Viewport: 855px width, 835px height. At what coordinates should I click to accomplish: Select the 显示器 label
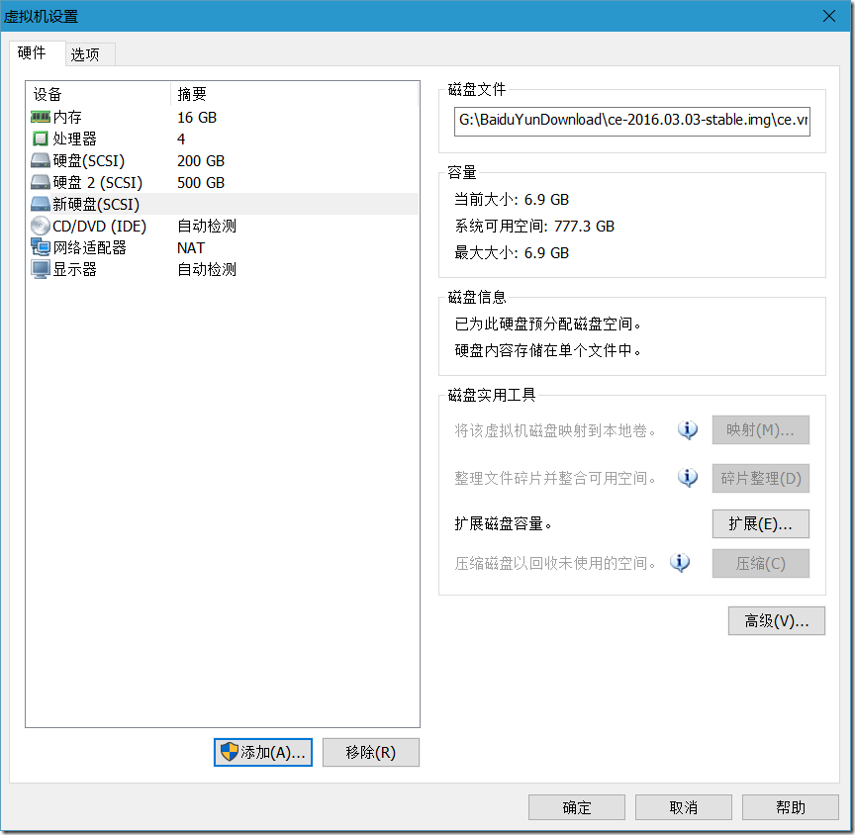[74, 269]
